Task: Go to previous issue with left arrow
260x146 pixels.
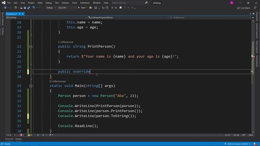Action: [x=38, y=135]
